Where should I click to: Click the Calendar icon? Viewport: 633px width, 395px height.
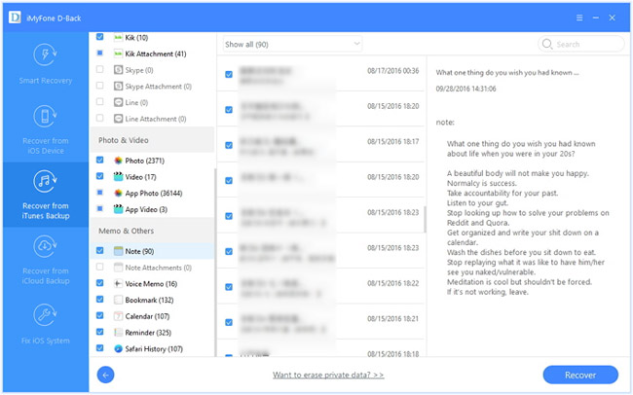pos(118,316)
